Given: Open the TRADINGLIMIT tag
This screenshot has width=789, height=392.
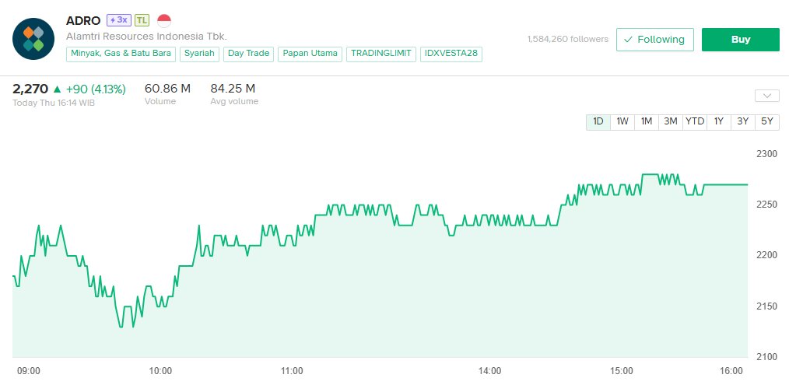Looking at the screenshot, I should tap(381, 54).
